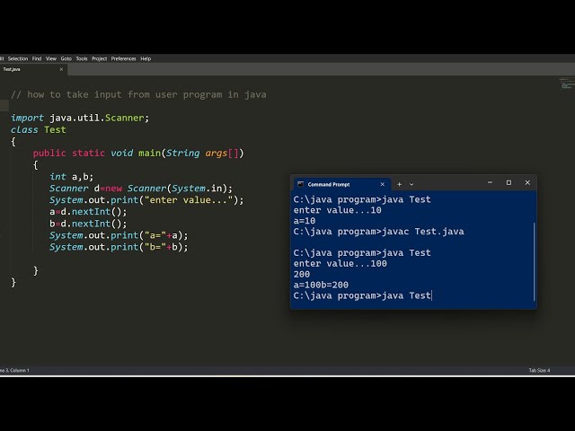575x431 pixels.
Task: Click the print "b="+b line
Action: (119, 247)
